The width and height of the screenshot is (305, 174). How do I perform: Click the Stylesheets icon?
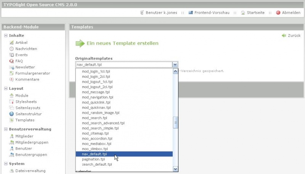pyautogui.click(x=11, y=101)
